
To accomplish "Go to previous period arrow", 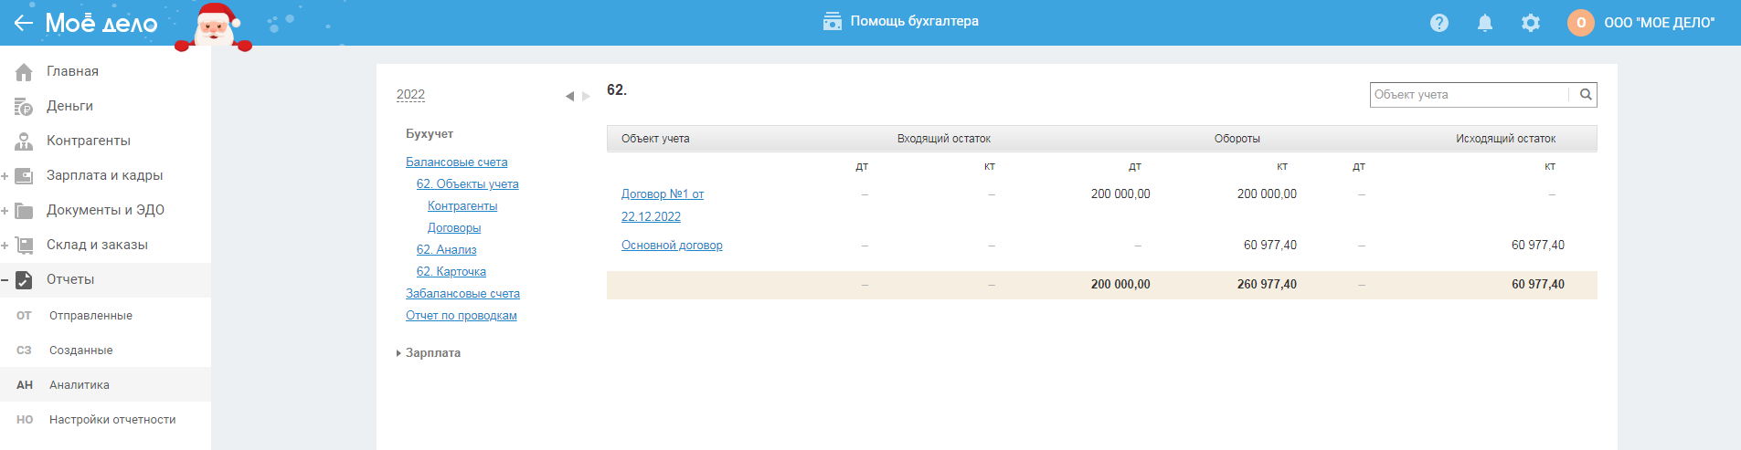I will (569, 96).
